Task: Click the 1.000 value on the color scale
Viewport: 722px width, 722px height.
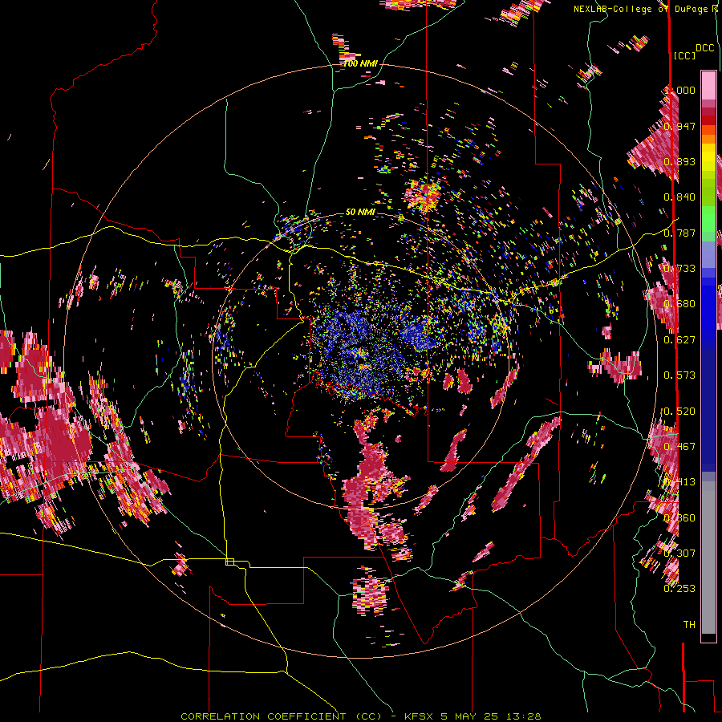Action: coord(679,90)
